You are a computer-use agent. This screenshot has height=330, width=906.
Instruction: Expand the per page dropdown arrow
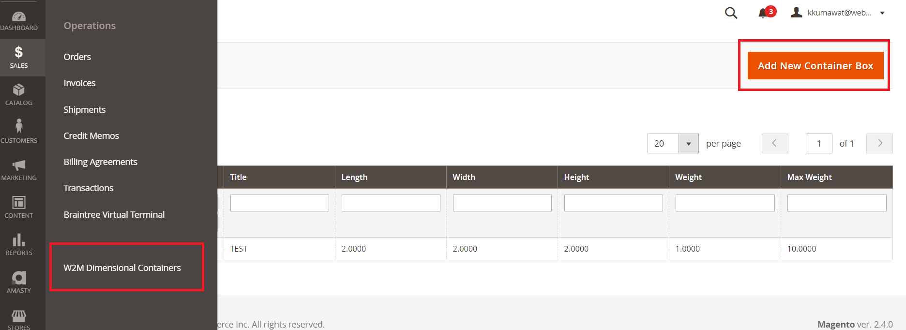coord(688,144)
